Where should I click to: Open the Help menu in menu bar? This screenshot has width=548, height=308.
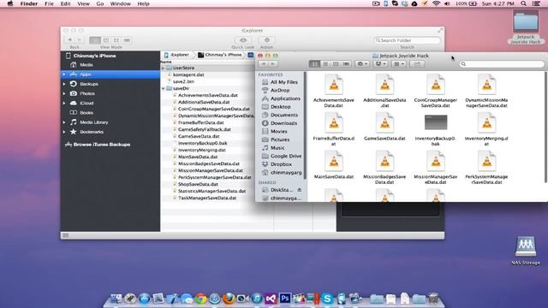(x=143, y=3)
